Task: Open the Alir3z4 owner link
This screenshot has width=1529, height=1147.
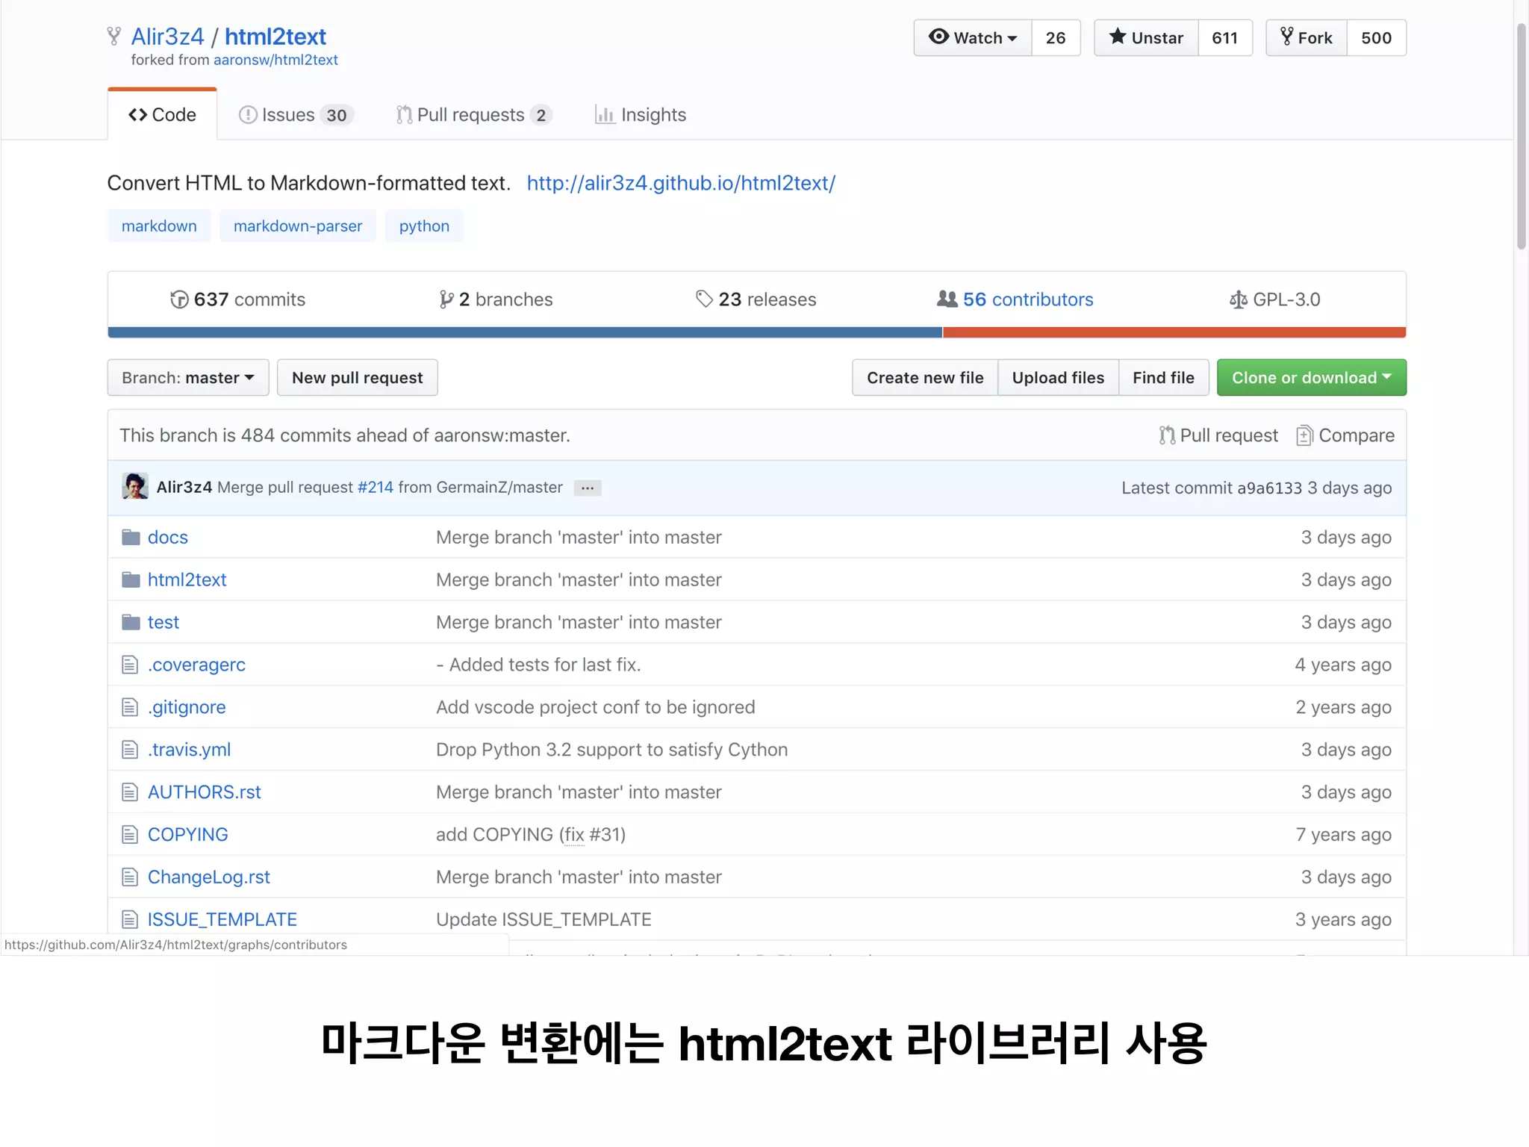Action: click(167, 37)
